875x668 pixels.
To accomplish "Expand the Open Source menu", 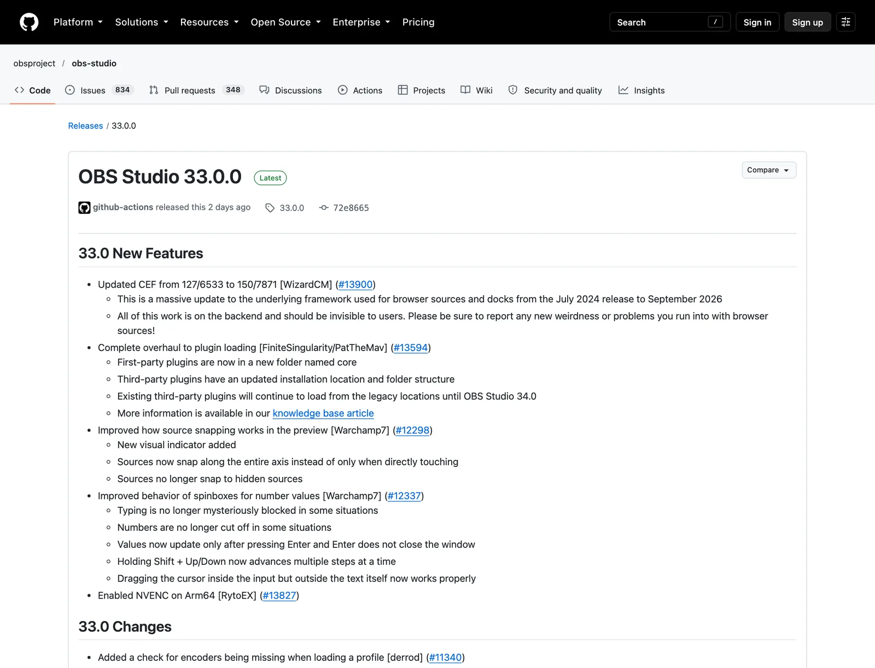I will [x=285, y=22].
